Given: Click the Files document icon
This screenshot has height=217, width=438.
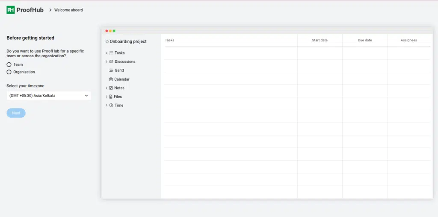Looking at the screenshot, I should [x=111, y=97].
